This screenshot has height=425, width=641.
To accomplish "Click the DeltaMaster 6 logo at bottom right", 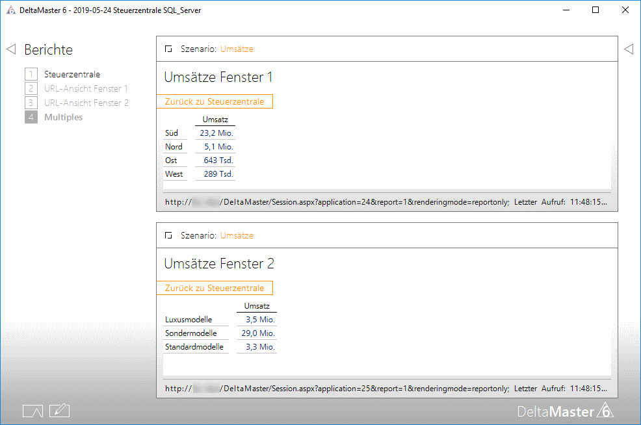I will (566, 411).
